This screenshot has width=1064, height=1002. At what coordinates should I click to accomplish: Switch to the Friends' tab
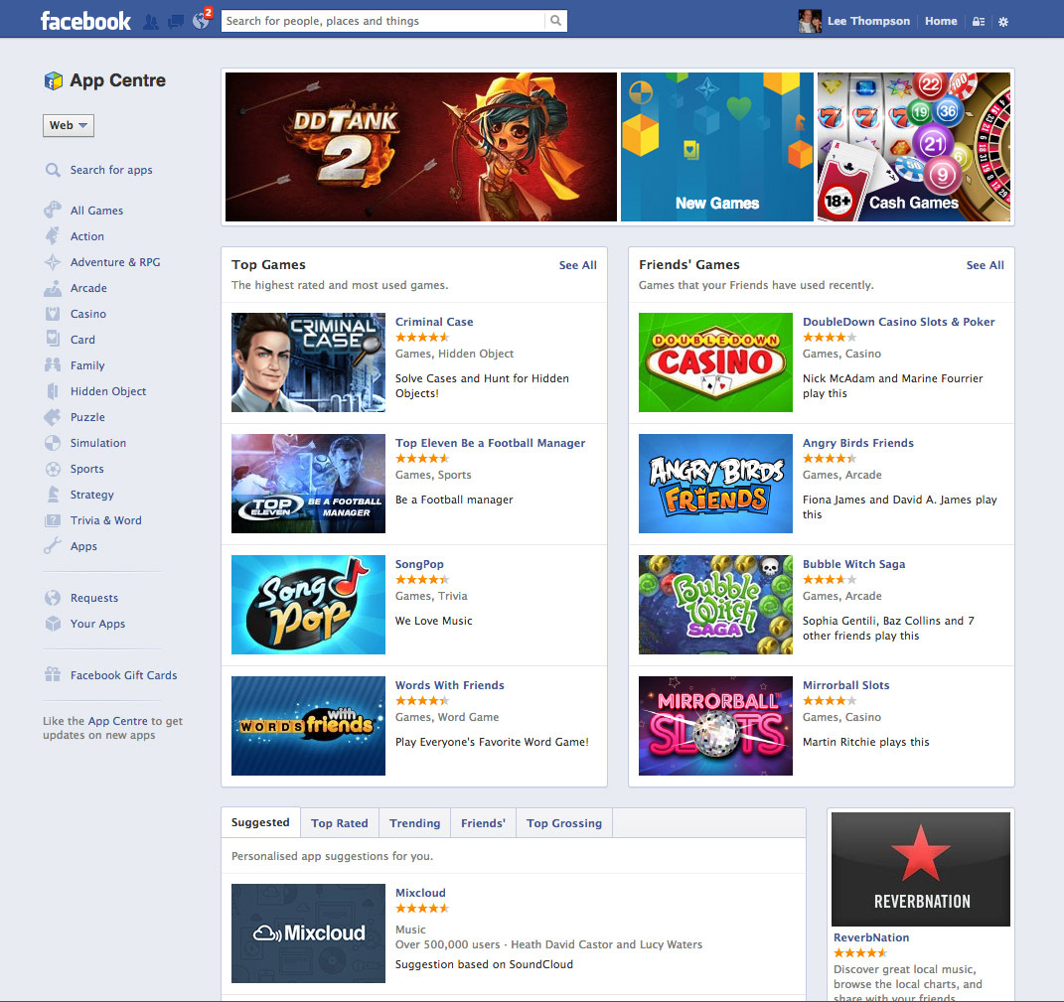point(483,823)
